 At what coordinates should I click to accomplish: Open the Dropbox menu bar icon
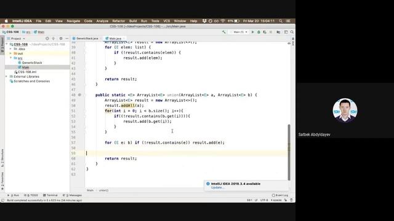(x=204, y=21)
